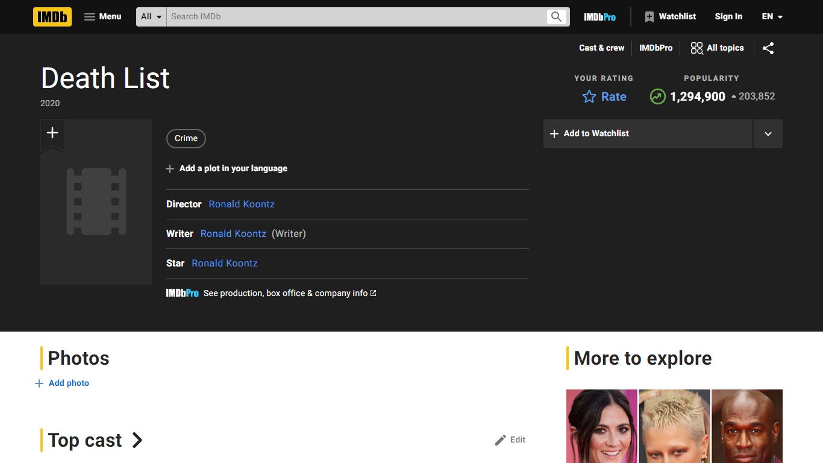The width and height of the screenshot is (823, 463).
Task: View the Cast & crew page
Action: point(602,48)
